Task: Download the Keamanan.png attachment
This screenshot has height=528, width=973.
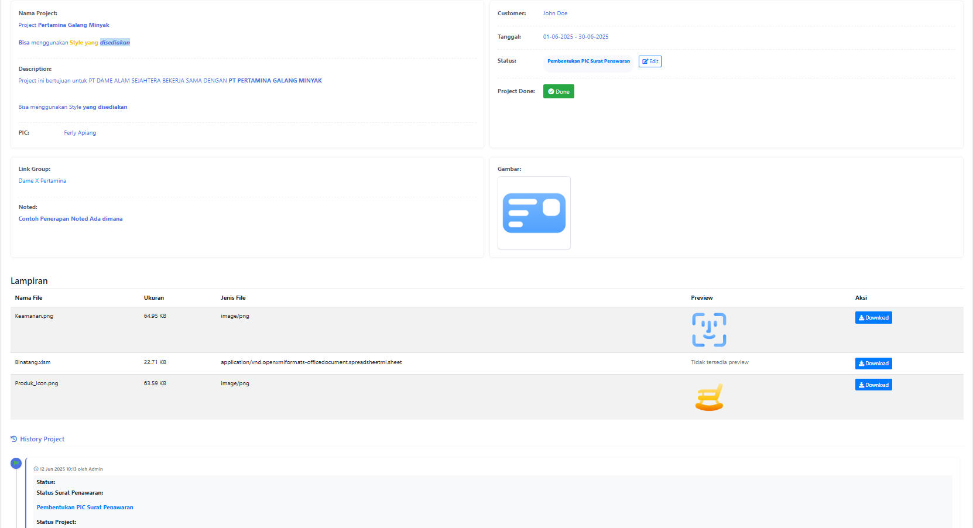Action: (873, 318)
